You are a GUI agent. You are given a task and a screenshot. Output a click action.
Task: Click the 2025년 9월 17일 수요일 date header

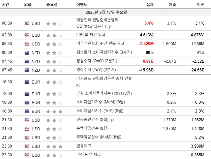[x=106, y=12]
